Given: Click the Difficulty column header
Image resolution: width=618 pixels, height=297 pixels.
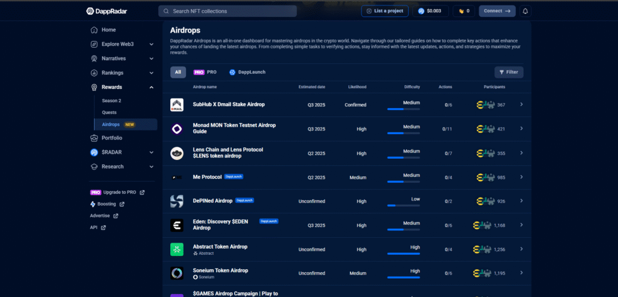Looking at the screenshot, I should pyautogui.click(x=412, y=87).
